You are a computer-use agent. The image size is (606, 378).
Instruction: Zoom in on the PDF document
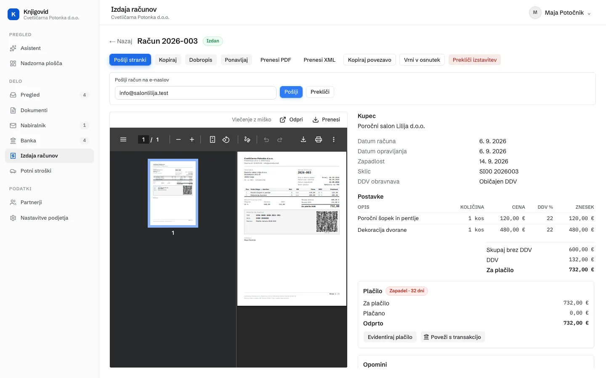[x=192, y=139]
